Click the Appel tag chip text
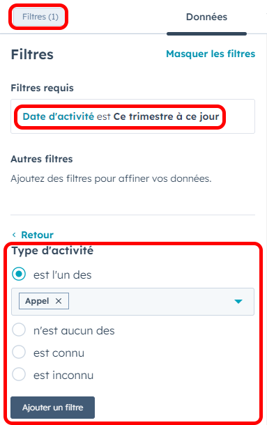 point(37,301)
